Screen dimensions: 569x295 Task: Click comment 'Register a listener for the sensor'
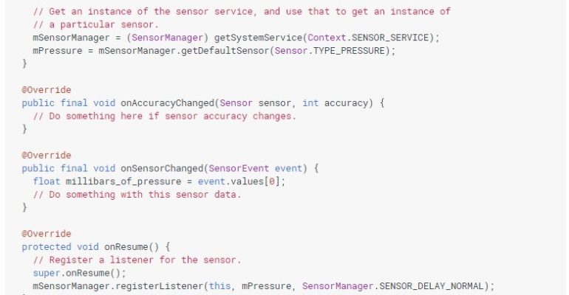pos(137,260)
